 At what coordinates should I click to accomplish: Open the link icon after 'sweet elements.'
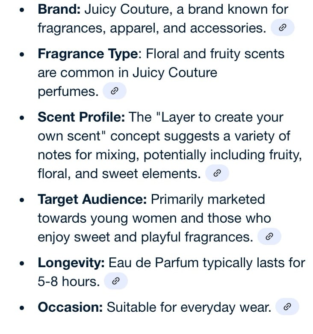(x=217, y=173)
